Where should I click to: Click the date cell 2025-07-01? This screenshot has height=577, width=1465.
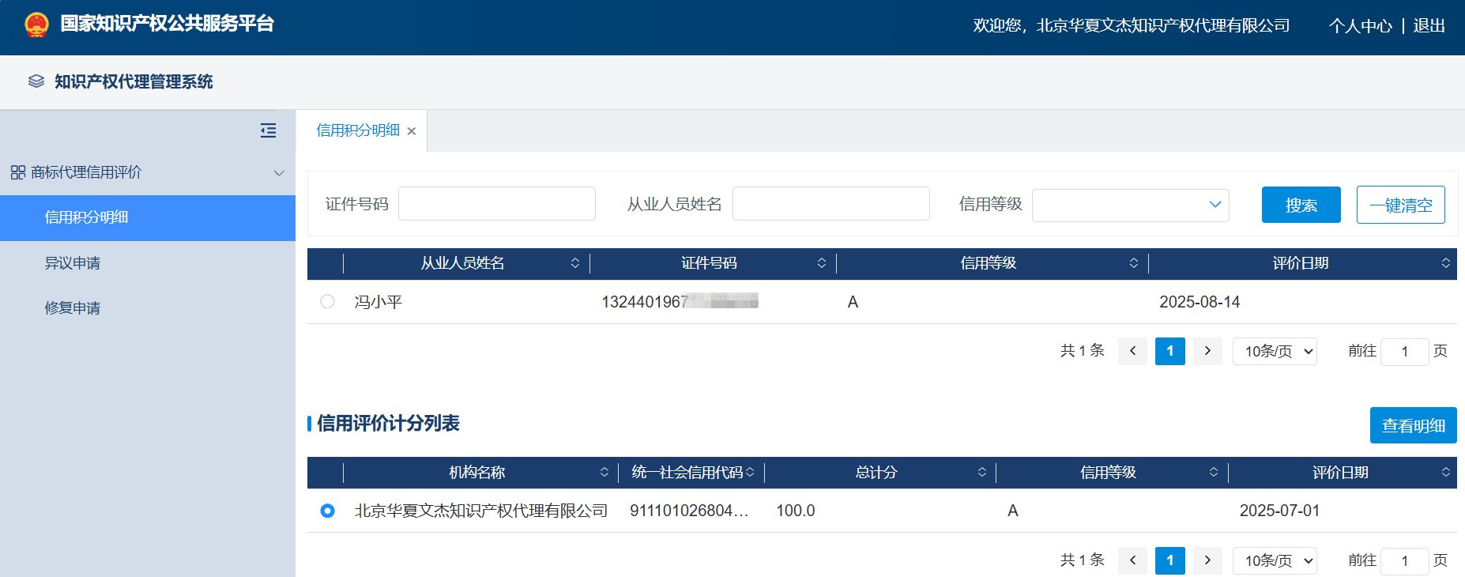[x=1279, y=511]
